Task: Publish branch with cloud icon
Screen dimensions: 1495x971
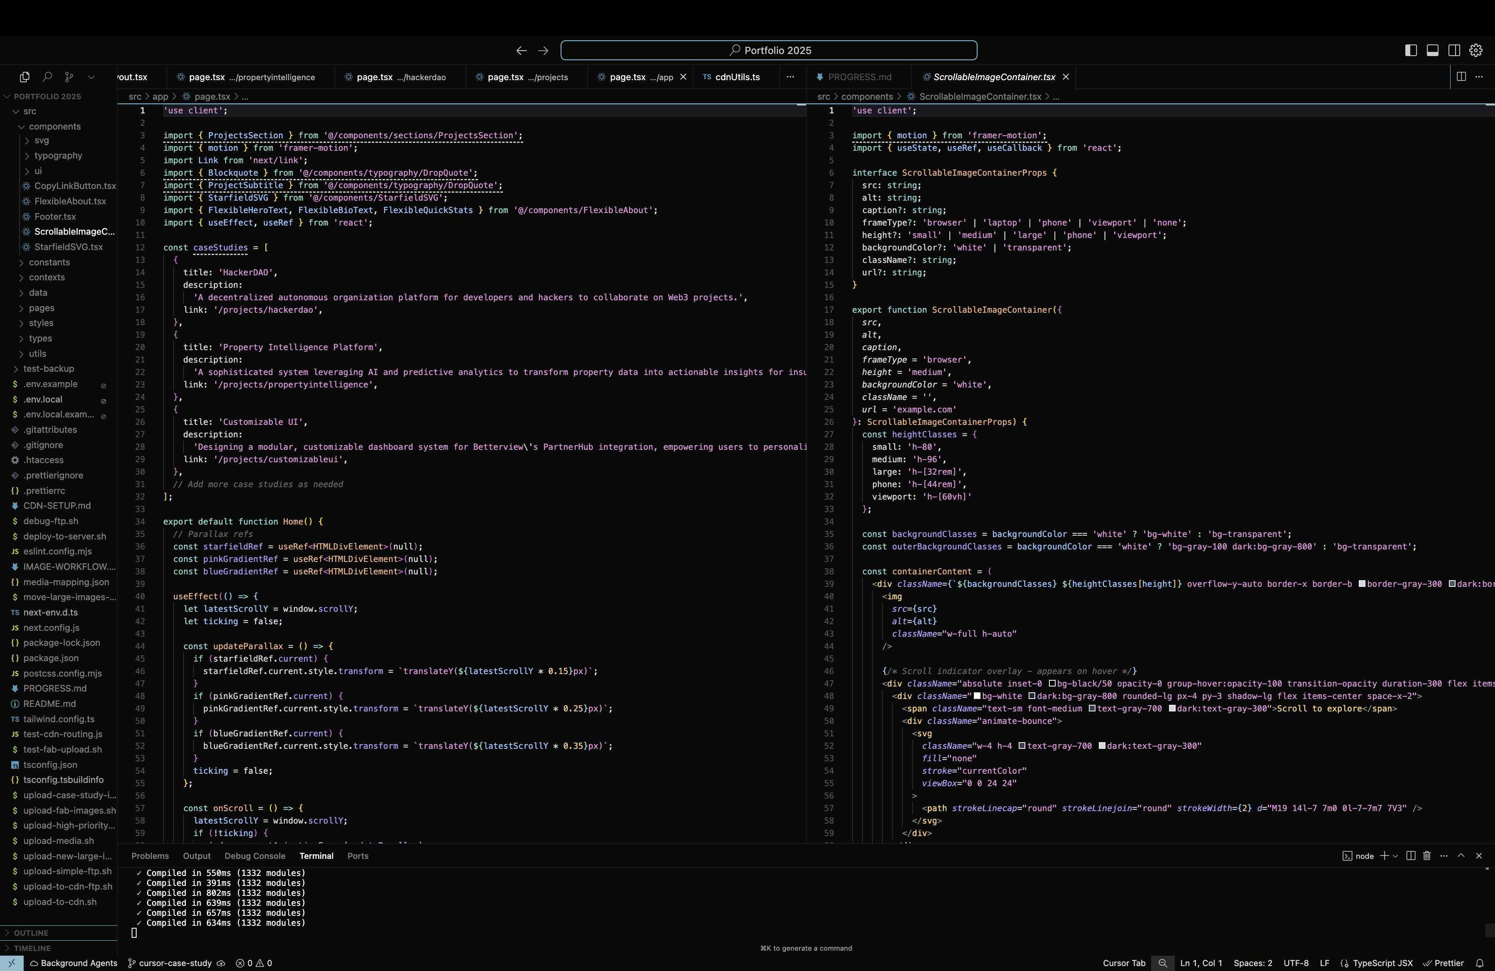Action: tap(221, 964)
